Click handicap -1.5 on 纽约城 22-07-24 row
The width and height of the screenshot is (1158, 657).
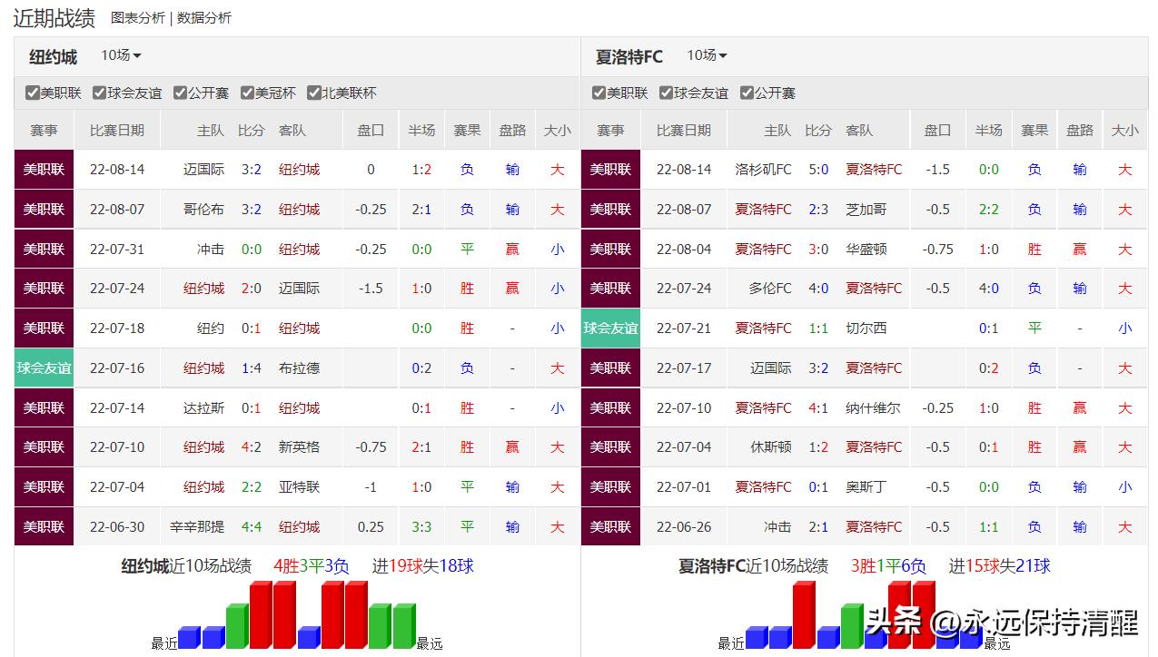pyautogui.click(x=371, y=289)
